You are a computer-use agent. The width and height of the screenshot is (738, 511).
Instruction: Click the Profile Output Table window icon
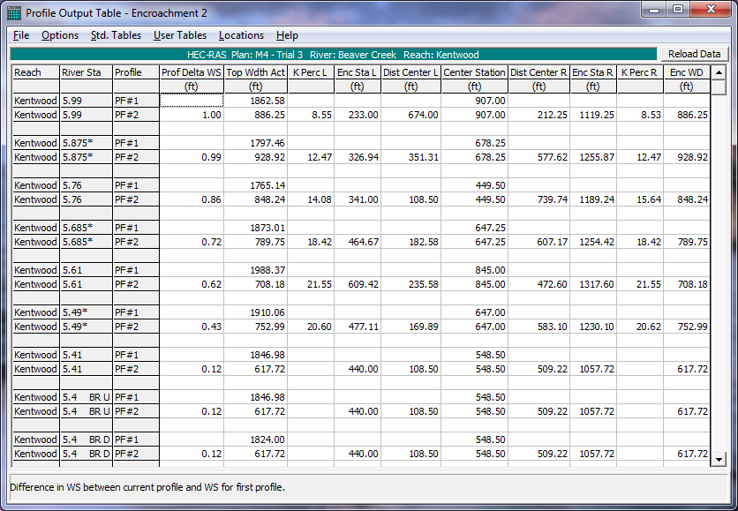(x=14, y=13)
